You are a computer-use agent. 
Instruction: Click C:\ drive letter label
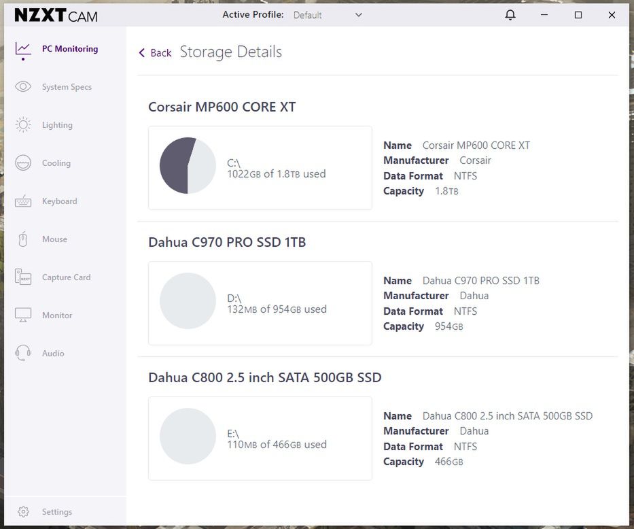[234, 163]
